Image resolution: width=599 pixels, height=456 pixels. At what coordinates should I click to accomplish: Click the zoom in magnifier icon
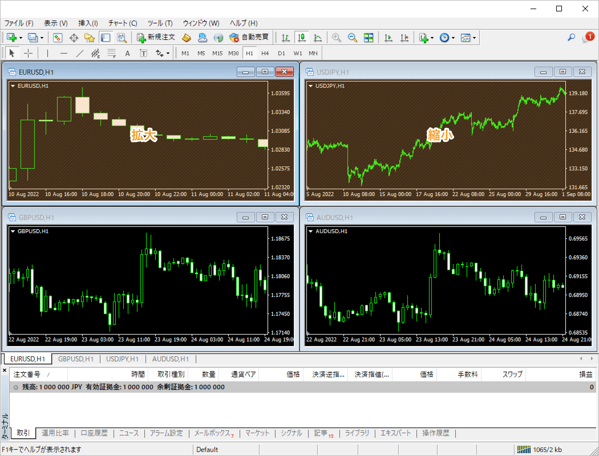(x=336, y=38)
